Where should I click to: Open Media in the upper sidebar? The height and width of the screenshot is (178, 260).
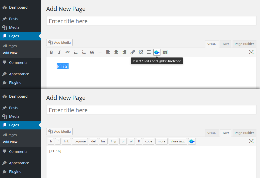tap(20, 27)
